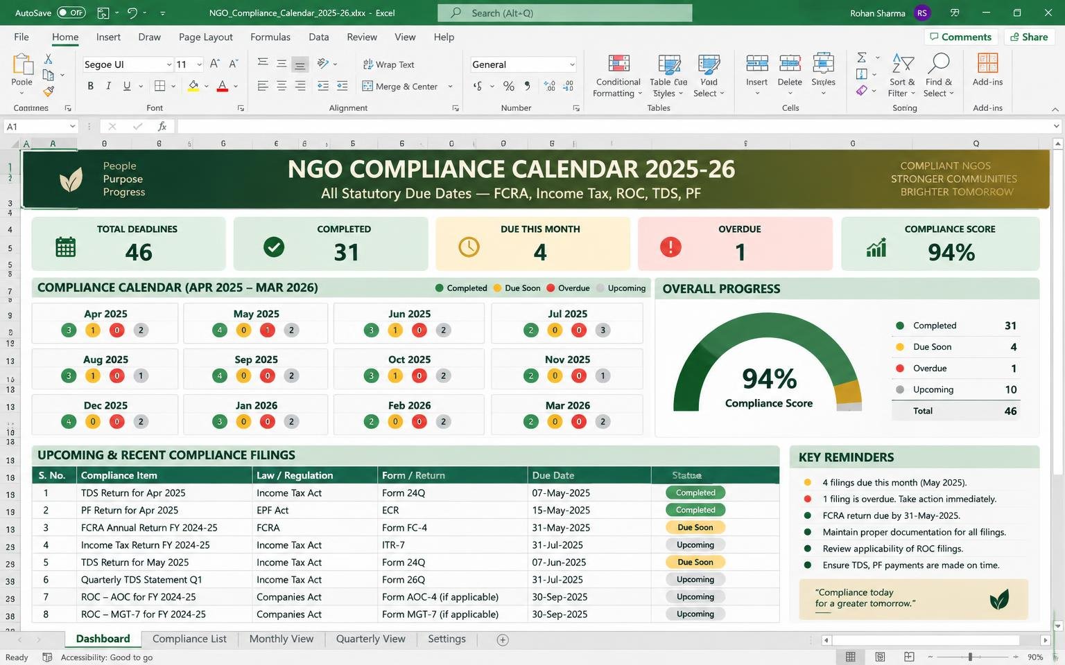
Task: Apply Italic formatting
Action: pyautogui.click(x=108, y=86)
